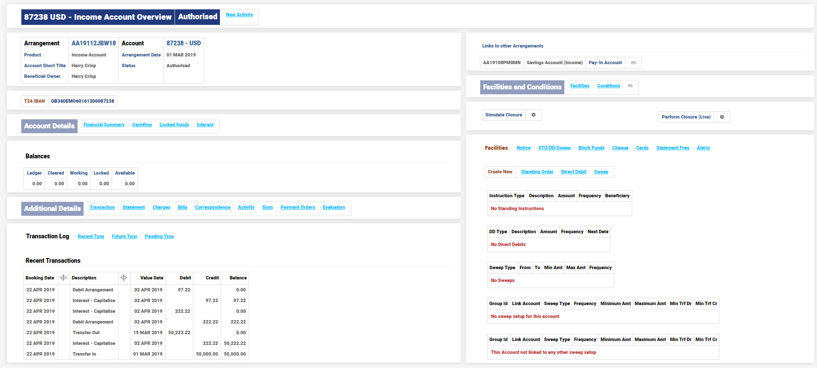Screen dimensions: 817x368
Task: Click the glasses icon next to Conditions
Action: [x=630, y=86]
